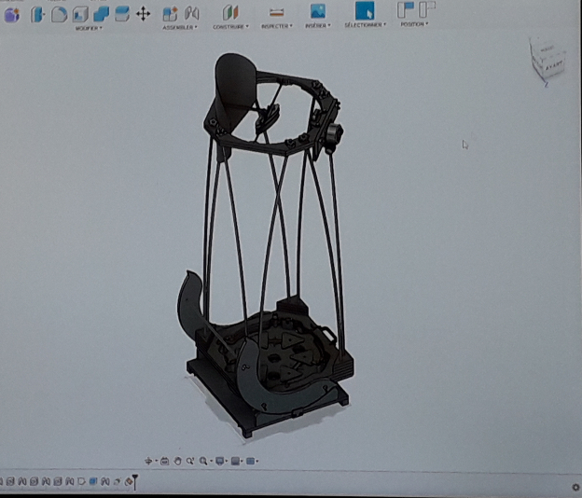The image size is (582, 498).
Task: Activate the Sélectionner cursor tool
Action: tap(365, 11)
